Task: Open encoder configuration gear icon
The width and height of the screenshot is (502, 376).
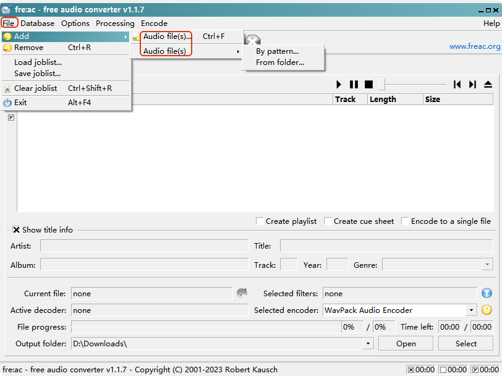Action: [x=487, y=310]
